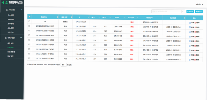Toggle the select-all header checkbox
This screenshot has width=207, height=100.
(x=29, y=17)
